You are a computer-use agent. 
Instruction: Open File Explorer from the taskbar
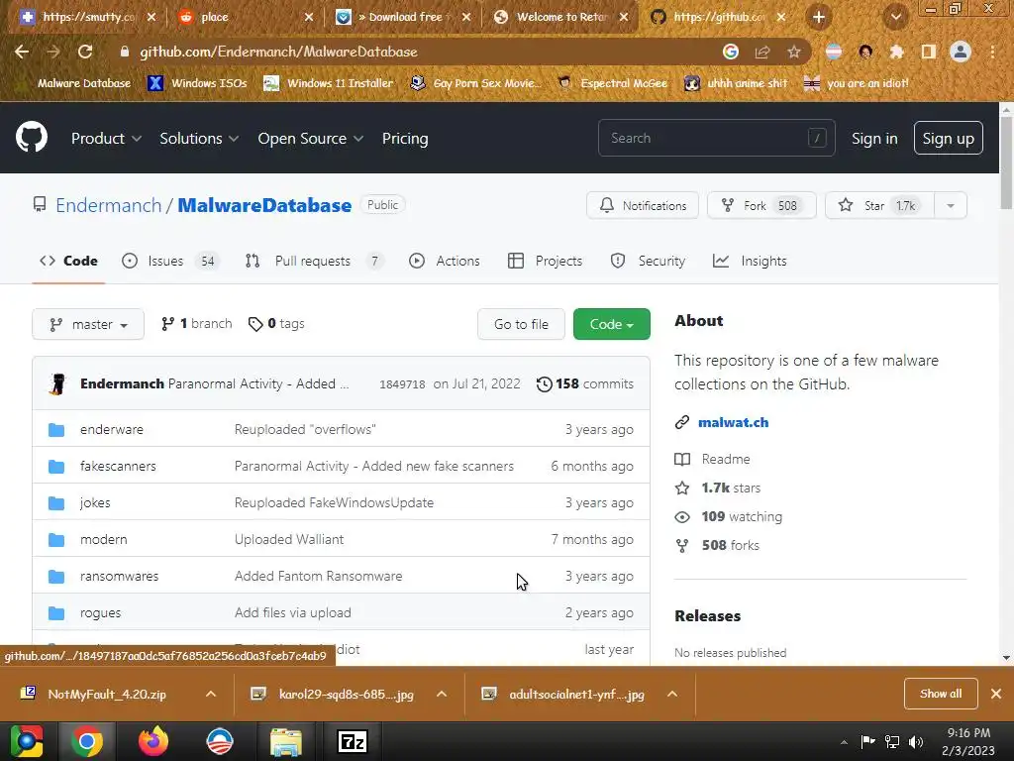tap(285, 741)
